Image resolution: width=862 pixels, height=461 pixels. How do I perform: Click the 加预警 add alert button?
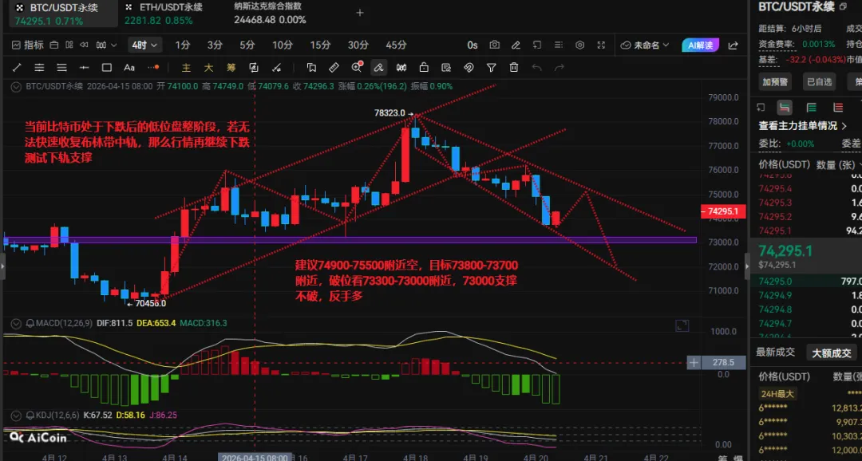coord(775,82)
